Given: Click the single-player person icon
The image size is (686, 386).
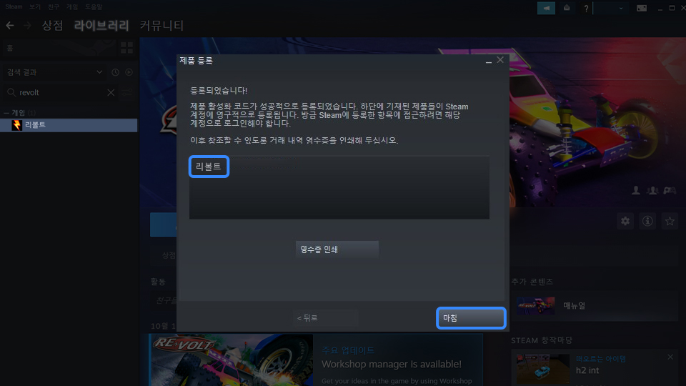Looking at the screenshot, I should coord(636,190).
